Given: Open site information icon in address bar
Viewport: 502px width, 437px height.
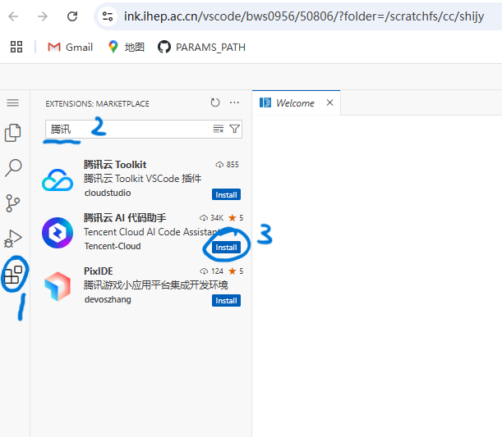Looking at the screenshot, I should pyautogui.click(x=108, y=16).
